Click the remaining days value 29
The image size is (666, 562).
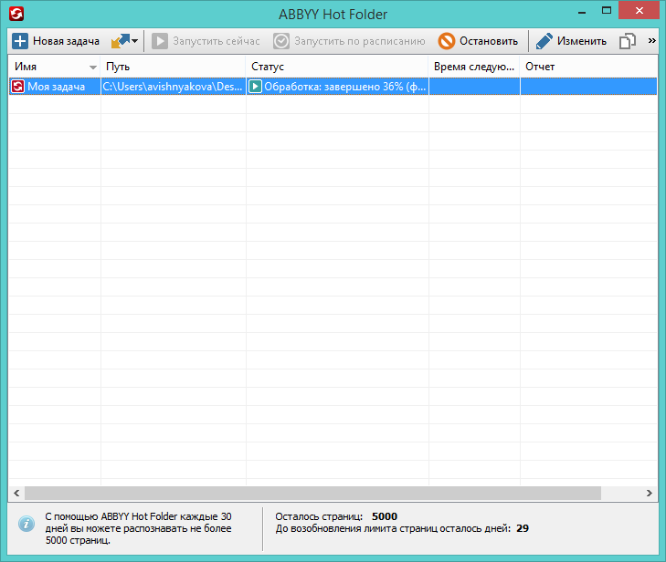523,528
